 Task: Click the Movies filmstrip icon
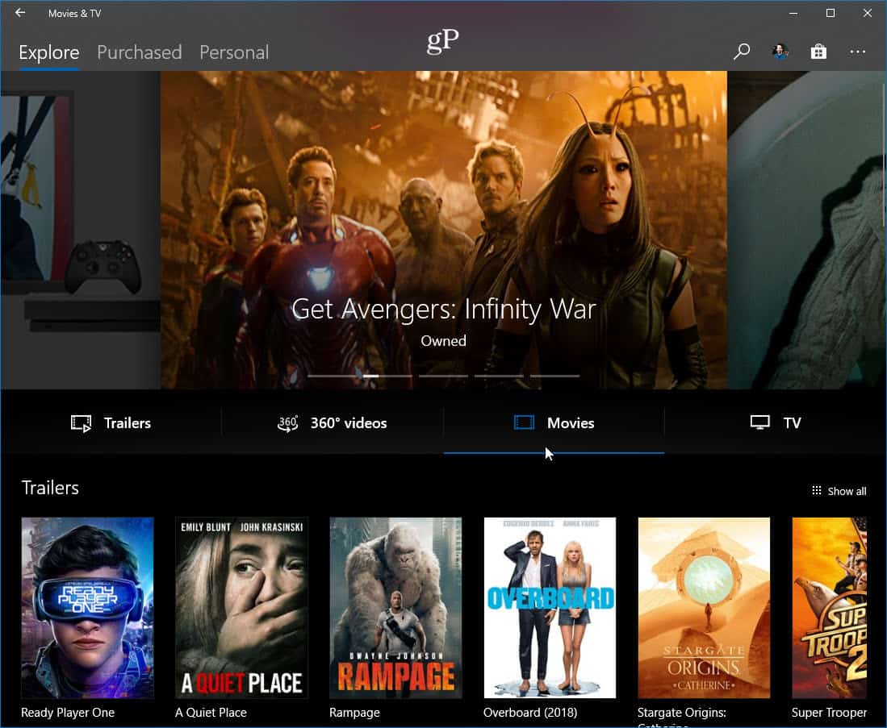coord(524,422)
